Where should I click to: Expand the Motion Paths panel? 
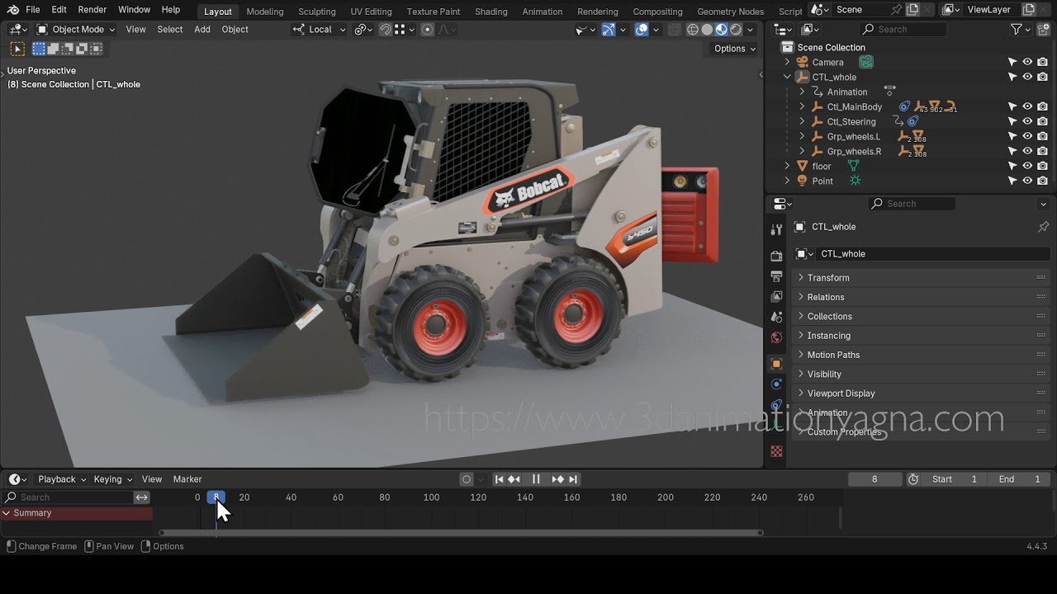point(921,355)
